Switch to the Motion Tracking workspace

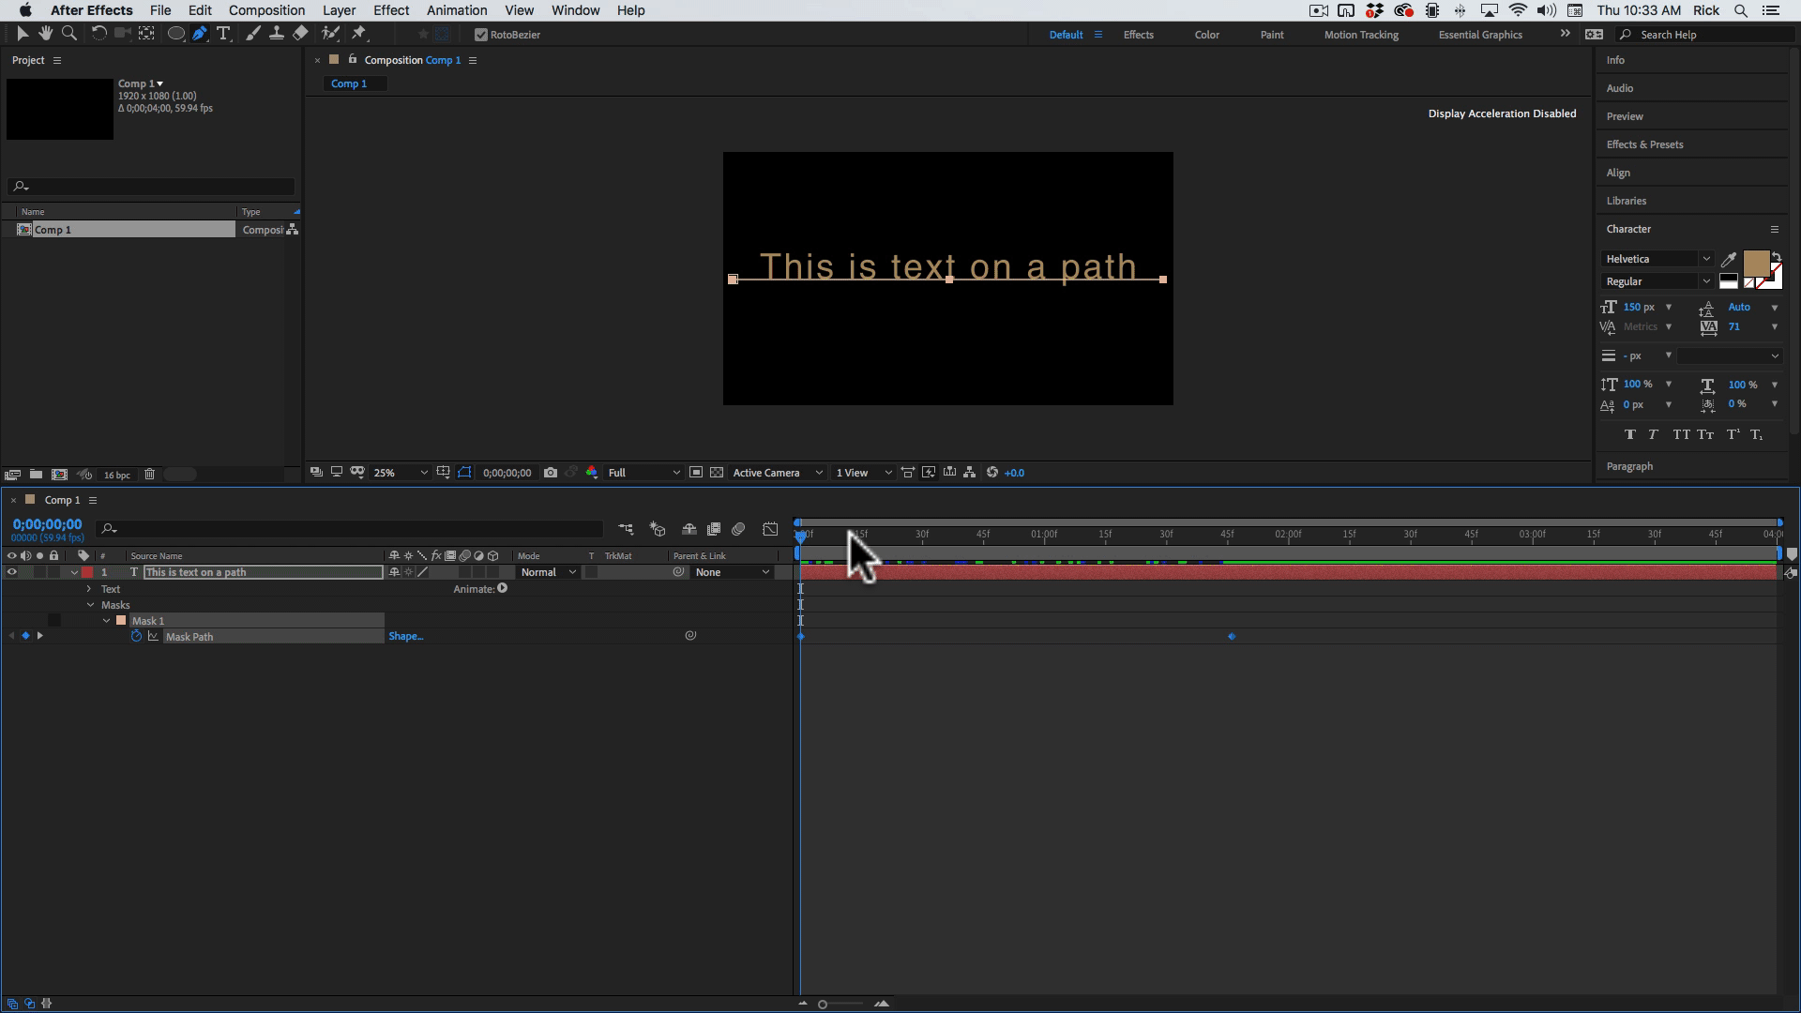[x=1360, y=35]
